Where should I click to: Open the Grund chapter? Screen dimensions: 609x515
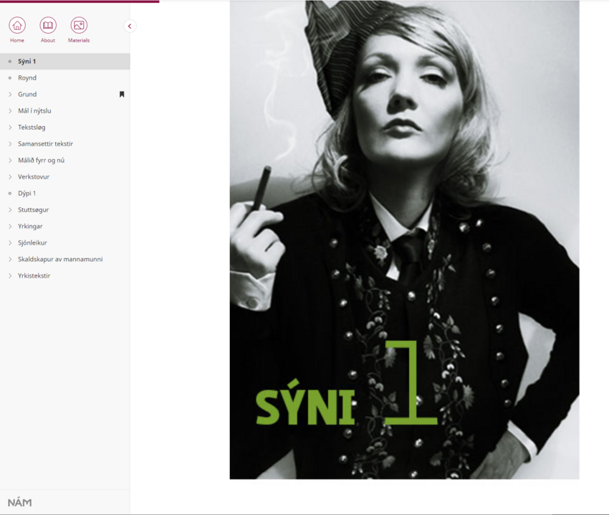point(27,94)
